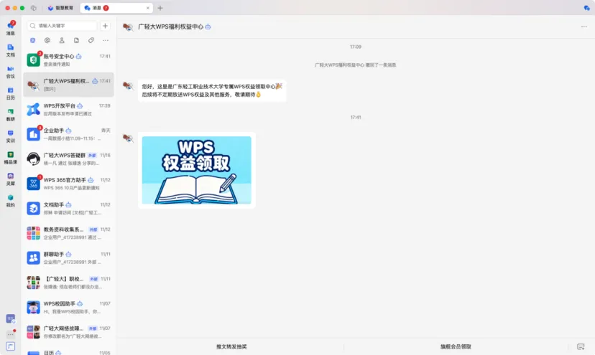This screenshot has height=355, width=595.
Task: Focus the 请输入关键字 search field
Action: (x=63, y=26)
